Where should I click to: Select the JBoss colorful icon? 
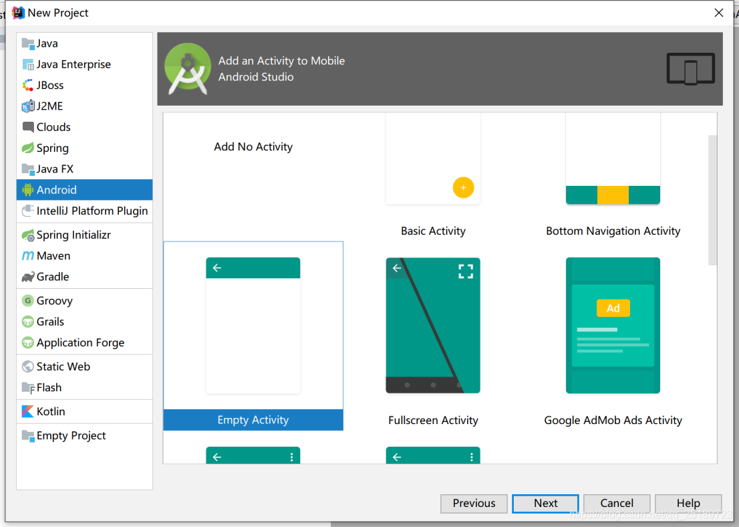(x=28, y=86)
